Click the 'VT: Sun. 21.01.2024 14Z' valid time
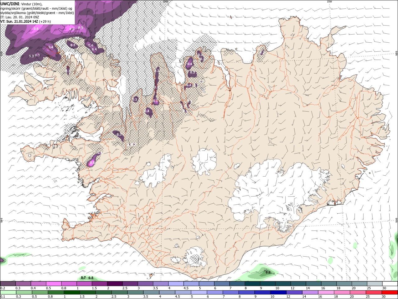398x299 pixels. (x=19, y=21)
